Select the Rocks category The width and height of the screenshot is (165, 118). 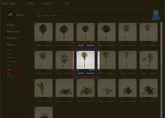9,69
